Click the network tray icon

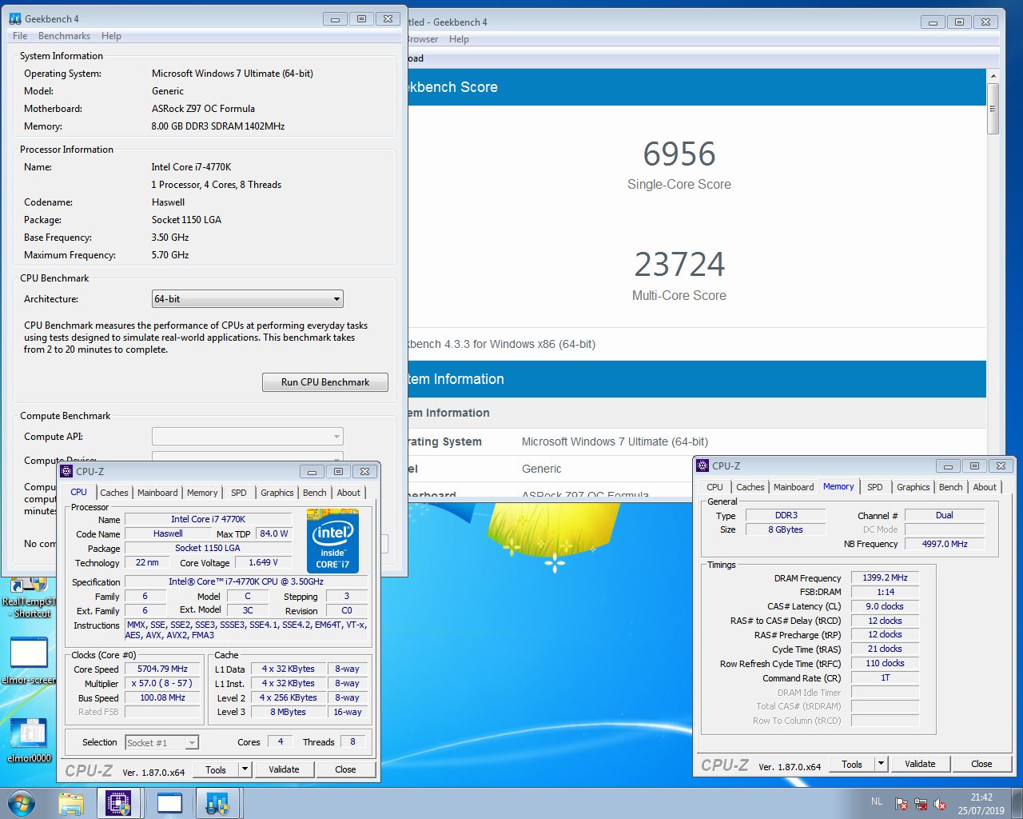click(x=921, y=804)
